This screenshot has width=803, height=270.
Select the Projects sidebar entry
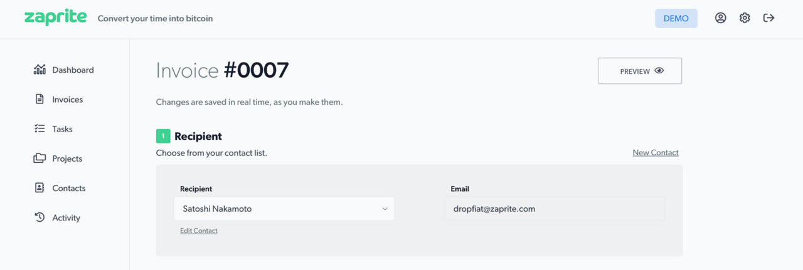click(67, 158)
